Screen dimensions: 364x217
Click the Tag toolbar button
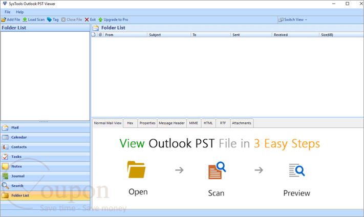click(53, 20)
